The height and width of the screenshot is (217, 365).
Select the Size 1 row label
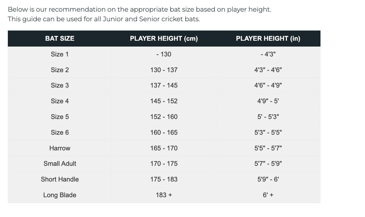click(60, 54)
